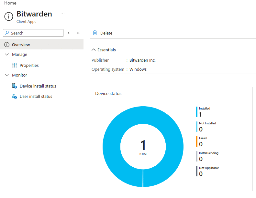Collapse the Manage section chevron
This screenshot has height=198, width=256.
tap(7, 54)
